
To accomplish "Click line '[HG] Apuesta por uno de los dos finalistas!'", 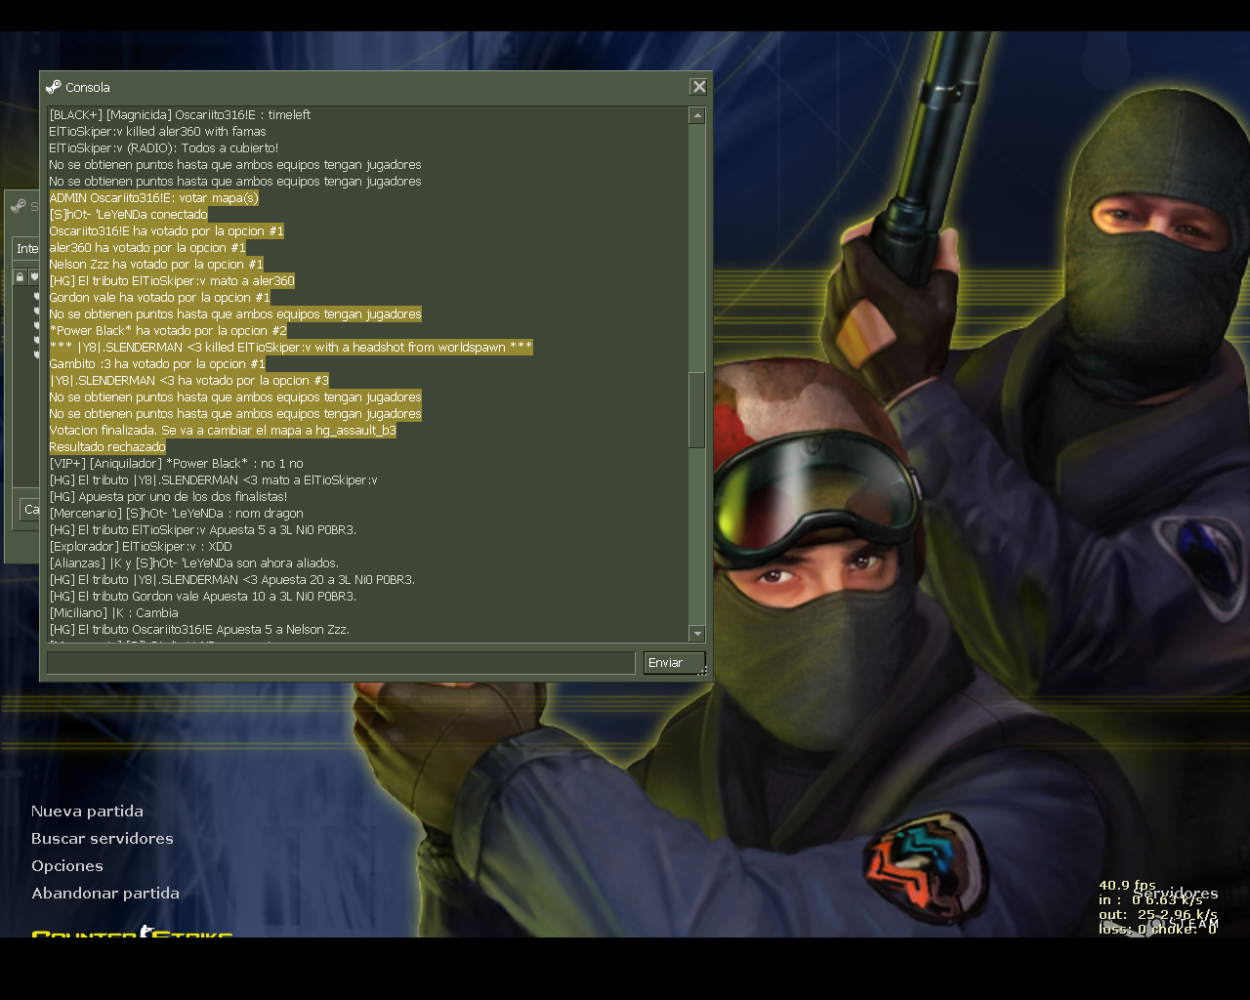I will pos(168,497).
